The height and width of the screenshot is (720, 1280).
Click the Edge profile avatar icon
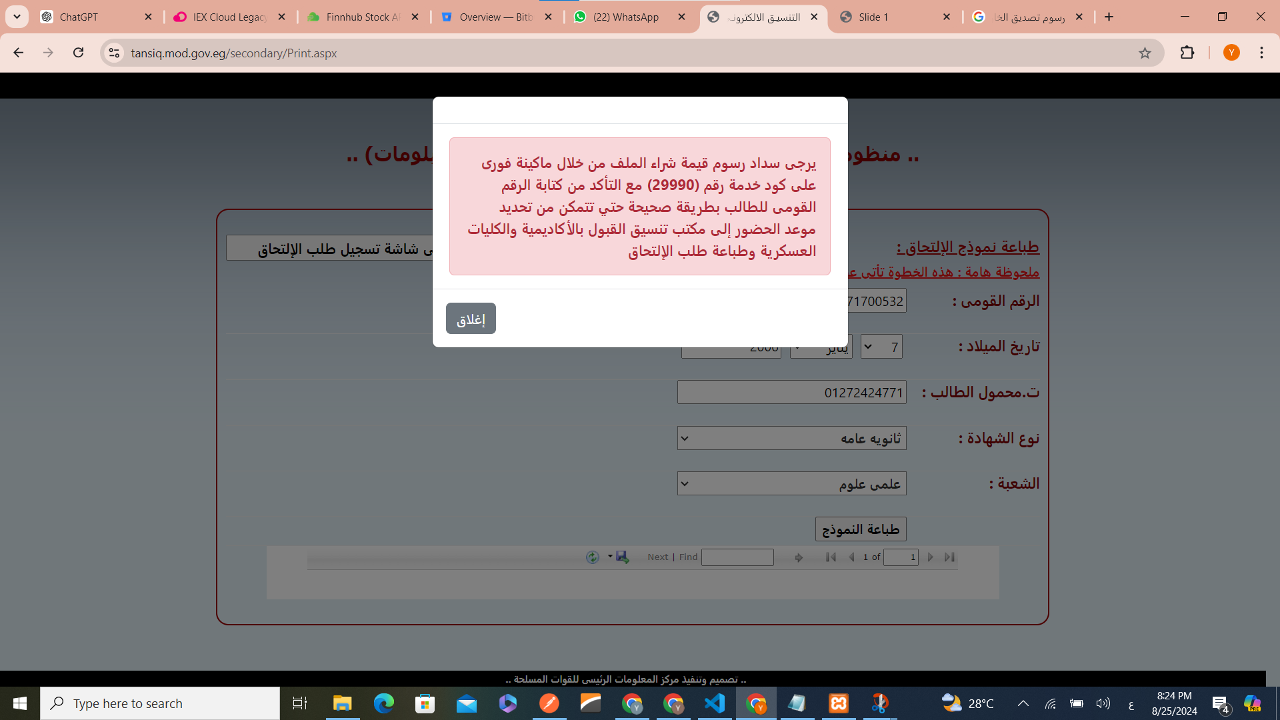[1231, 53]
